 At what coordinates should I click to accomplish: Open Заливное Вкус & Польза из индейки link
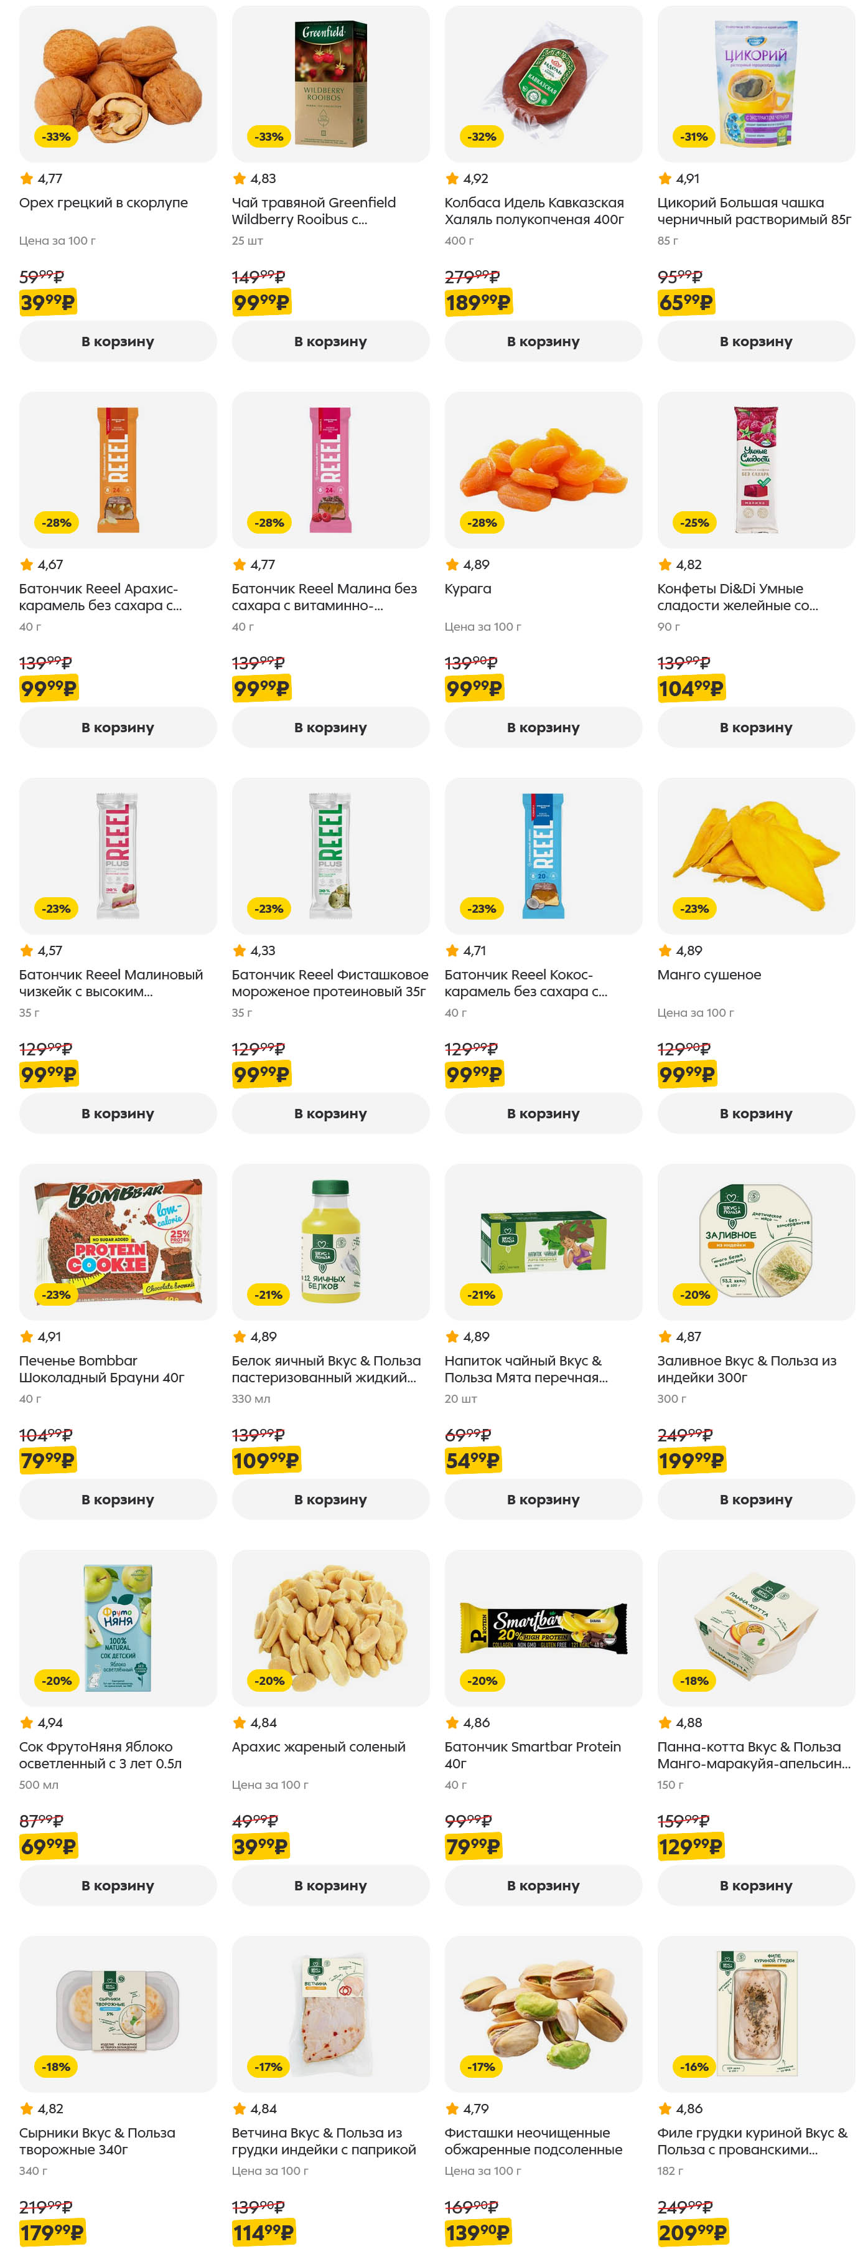(x=746, y=1368)
